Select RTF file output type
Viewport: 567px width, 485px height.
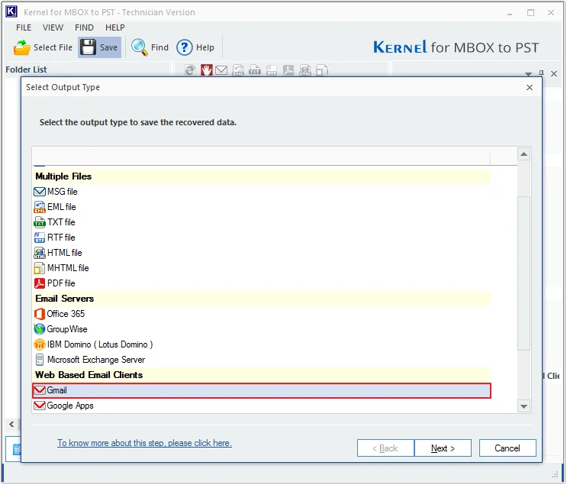pos(262,238)
